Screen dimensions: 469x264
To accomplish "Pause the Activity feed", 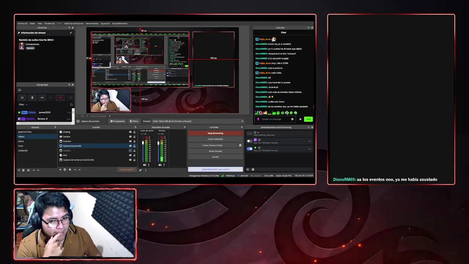I will click(x=22, y=98).
